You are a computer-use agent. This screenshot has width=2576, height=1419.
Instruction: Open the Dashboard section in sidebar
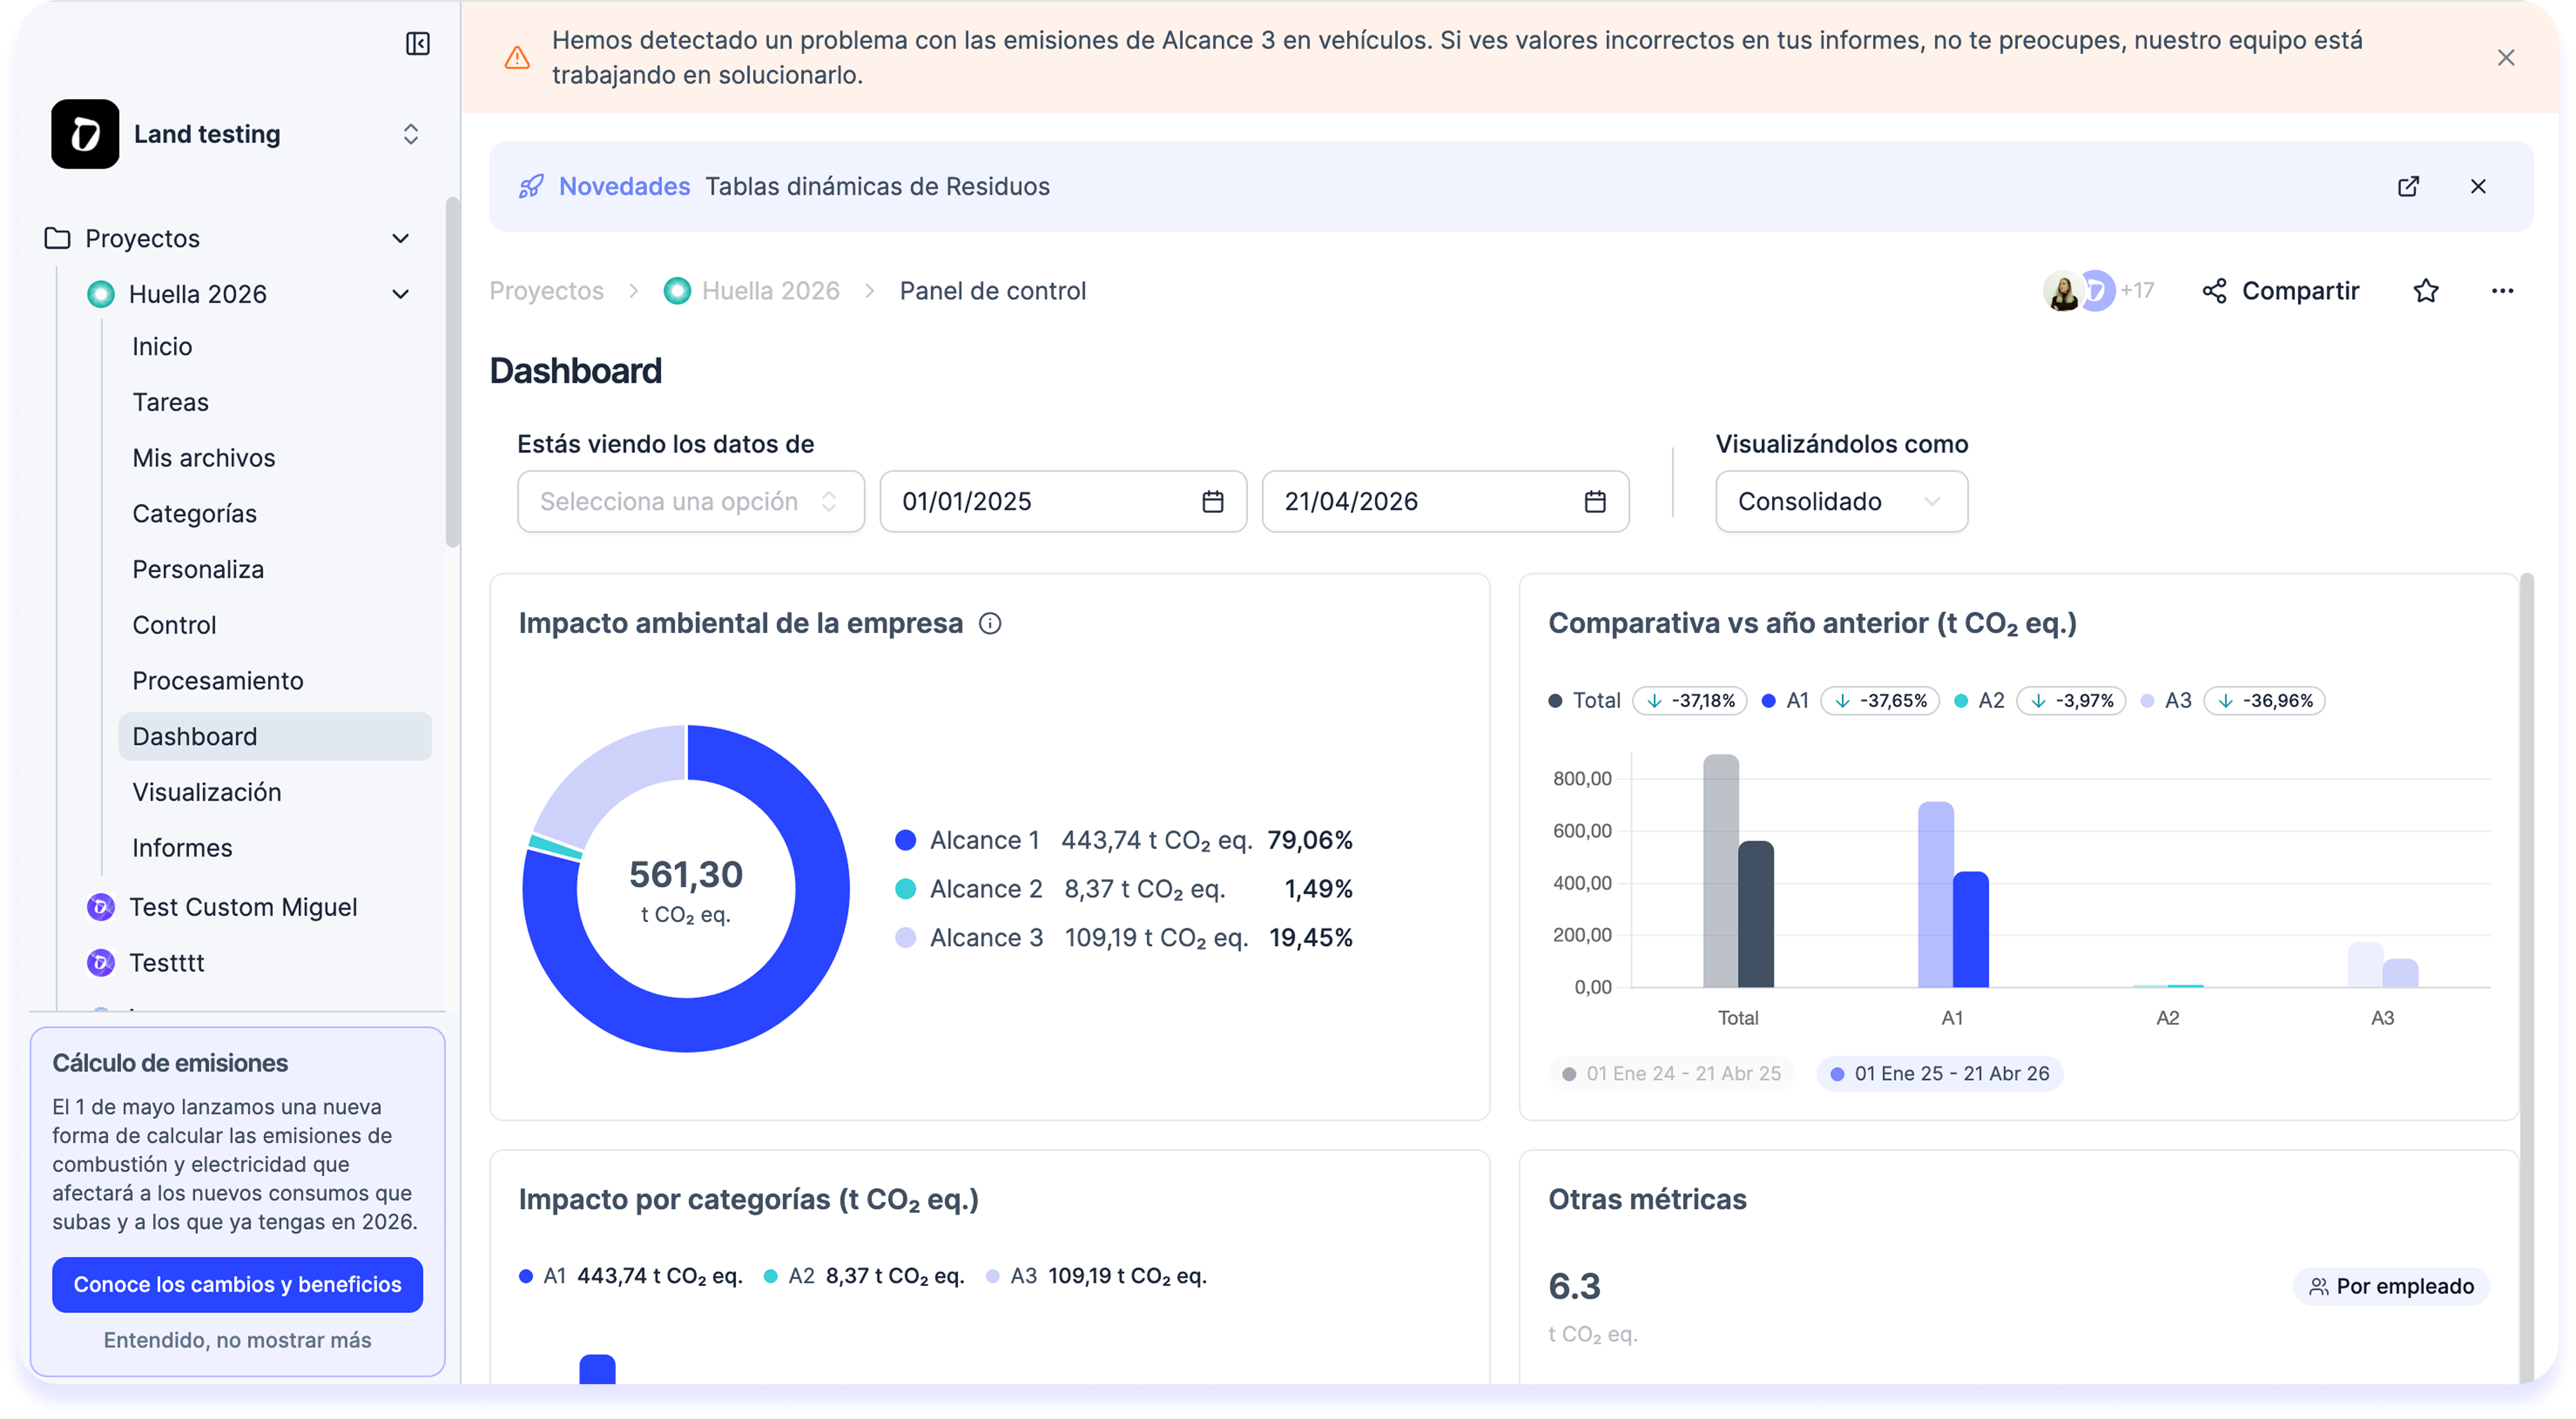(x=196, y=736)
